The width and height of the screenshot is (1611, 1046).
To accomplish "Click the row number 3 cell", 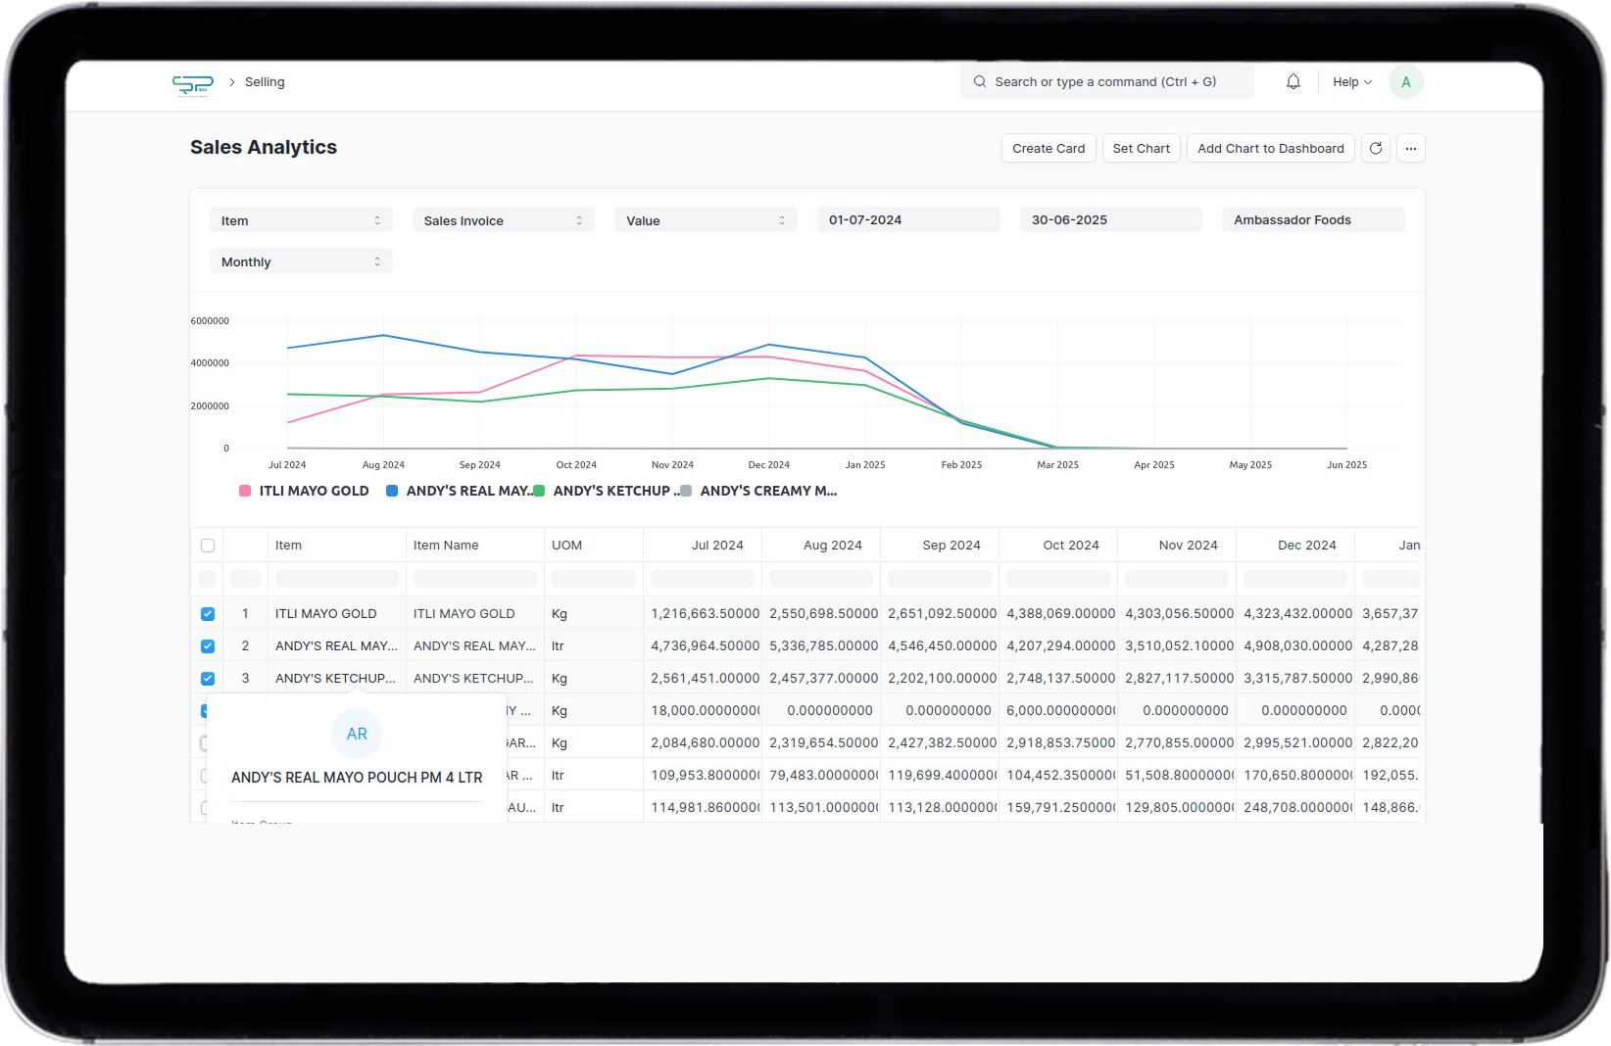I will pos(245,679).
